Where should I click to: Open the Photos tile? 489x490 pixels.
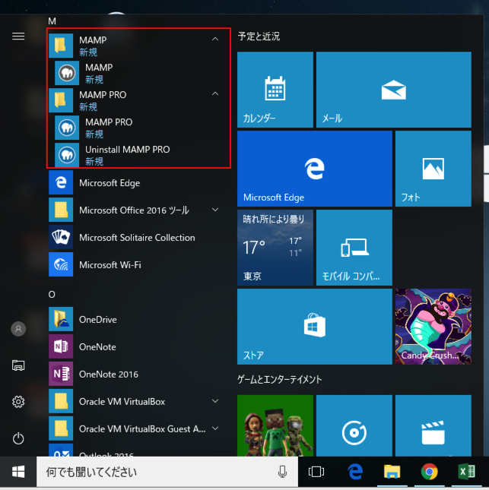point(433,169)
